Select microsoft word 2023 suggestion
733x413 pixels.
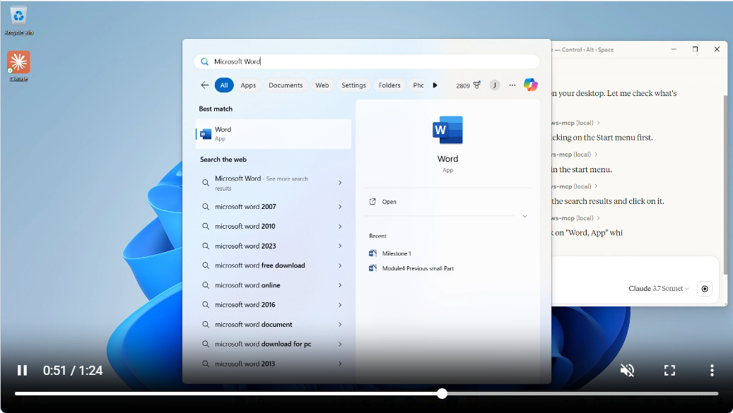tap(274, 246)
